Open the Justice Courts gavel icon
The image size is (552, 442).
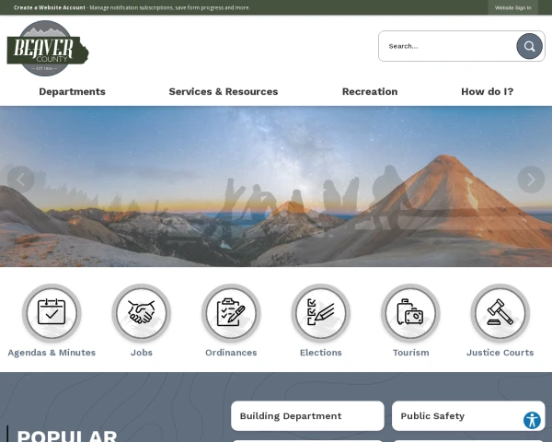[x=500, y=313]
